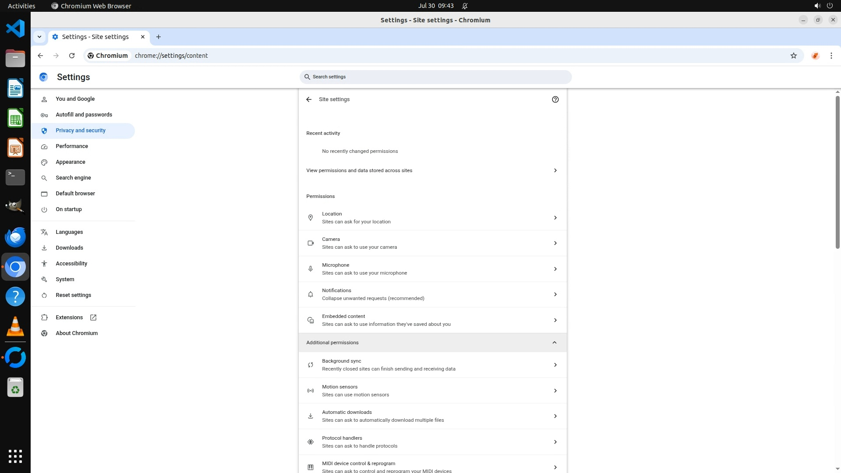The height and width of the screenshot is (473, 841).
Task: Open the Site settings help icon
Action: point(555,99)
